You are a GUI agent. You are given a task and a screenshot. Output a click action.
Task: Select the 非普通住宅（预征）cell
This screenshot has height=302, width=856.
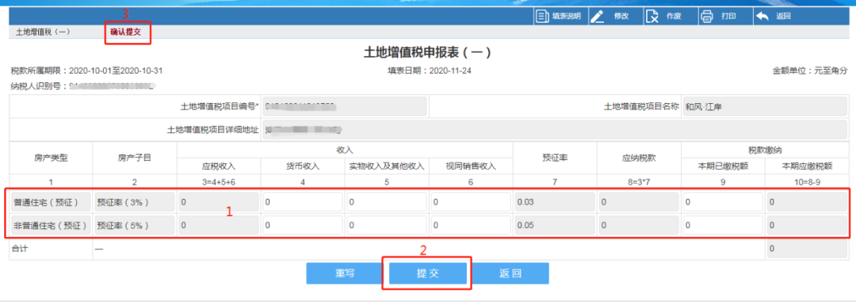click(x=51, y=225)
